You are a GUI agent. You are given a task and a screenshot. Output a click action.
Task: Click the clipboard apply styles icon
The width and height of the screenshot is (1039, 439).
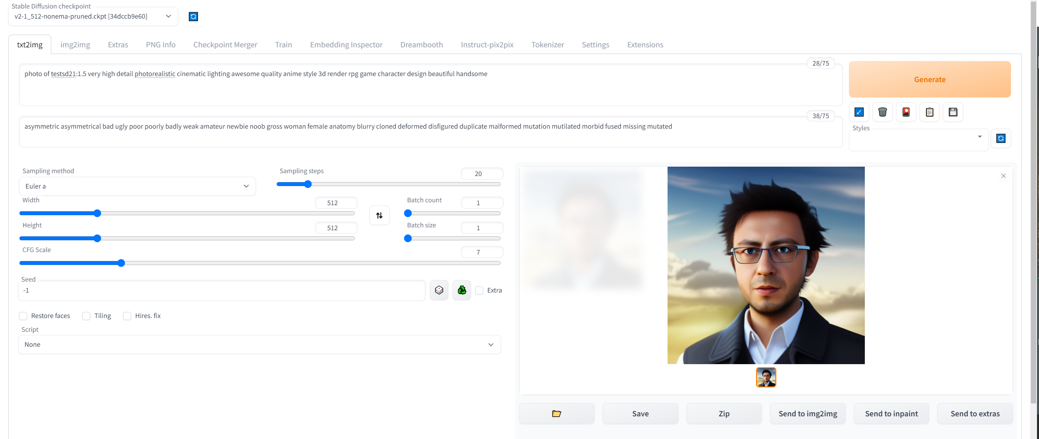pos(929,112)
